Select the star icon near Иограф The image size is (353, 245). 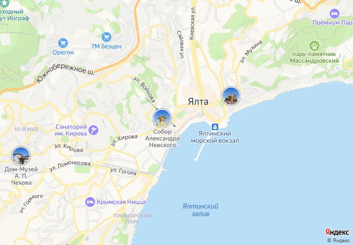pos(4,3)
